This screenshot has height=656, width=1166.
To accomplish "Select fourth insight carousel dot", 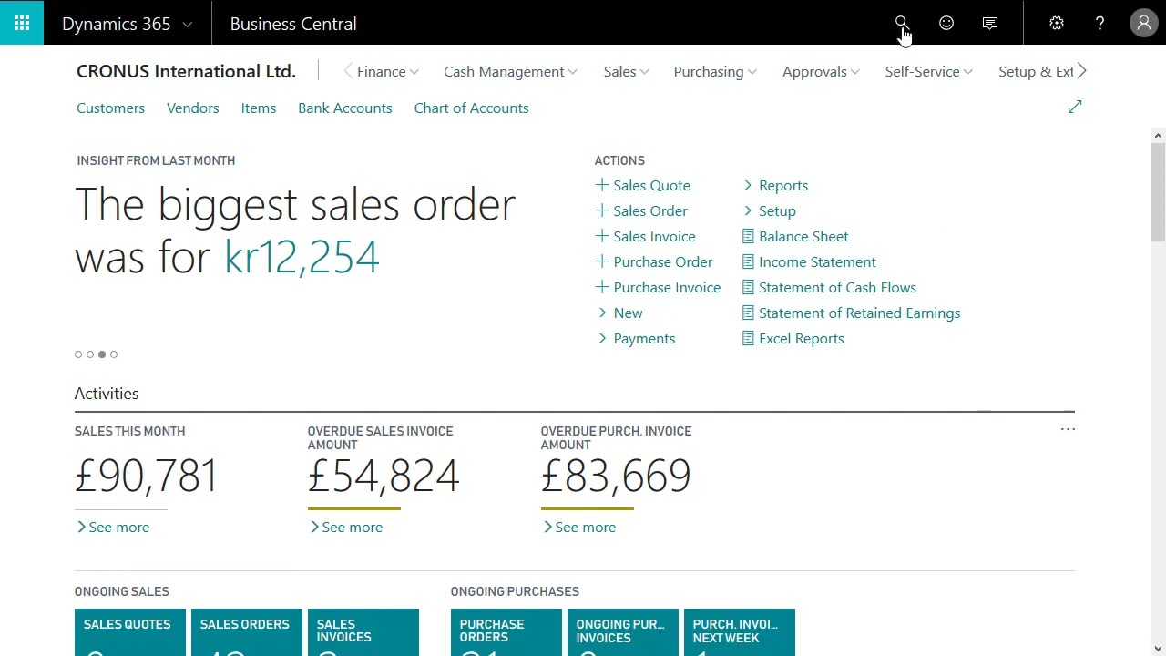I will click(x=114, y=354).
